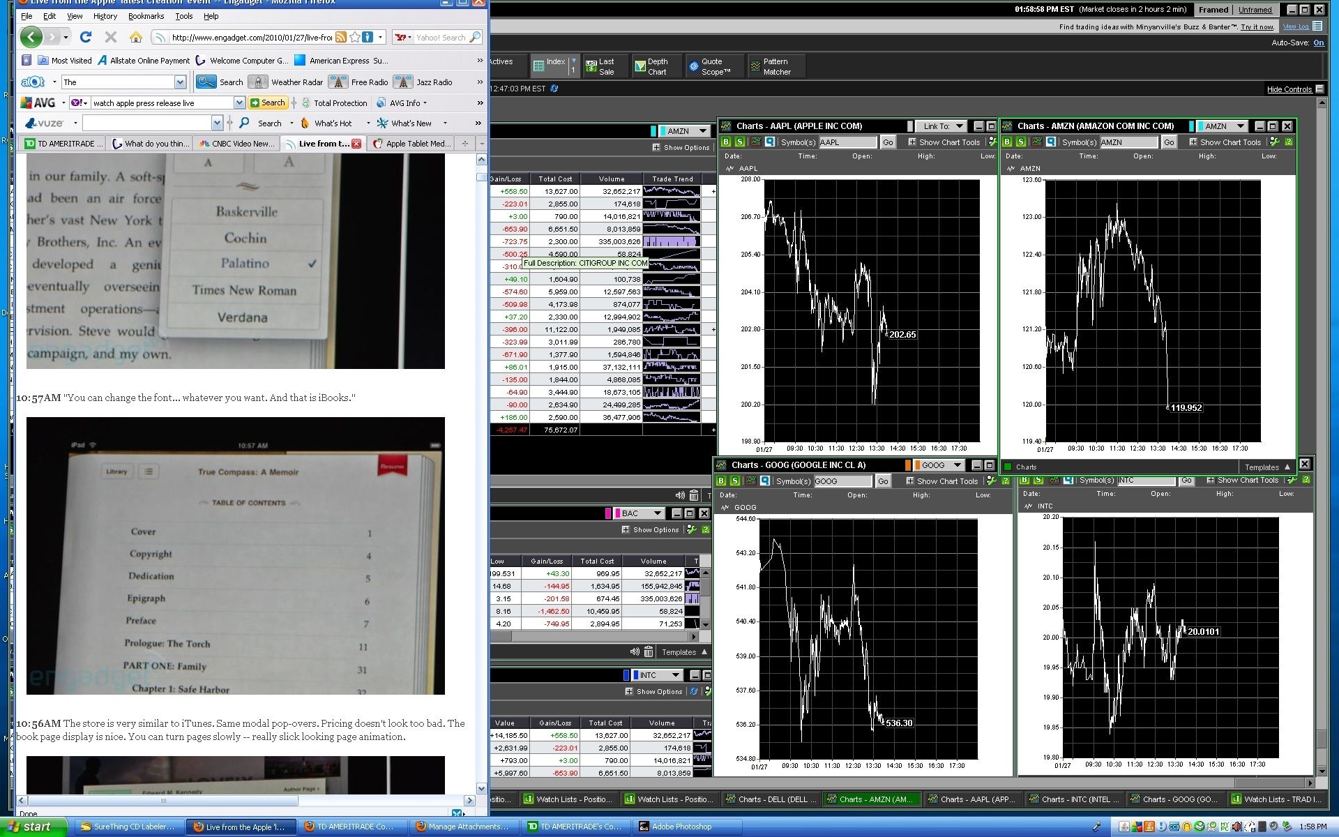Click the Sell (S) icon in AAPL chart
1339x837 pixels.
(x=740, y=142)
